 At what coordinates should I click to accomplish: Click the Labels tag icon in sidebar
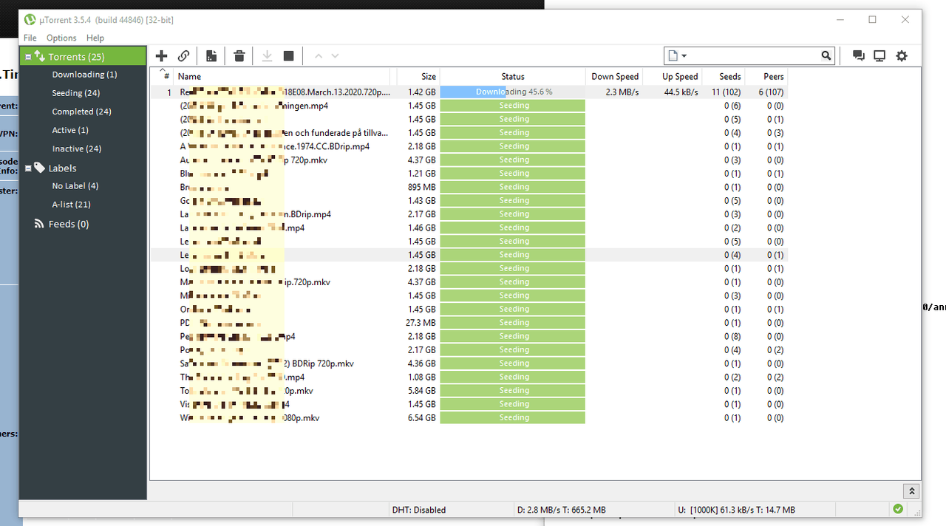tap(39, 168)
